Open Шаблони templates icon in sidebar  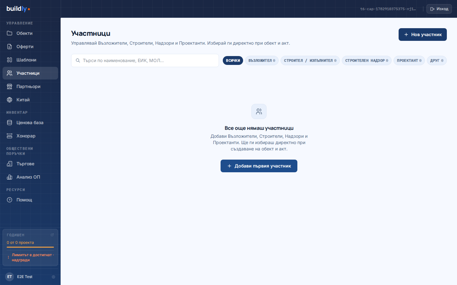coord(10,60)
